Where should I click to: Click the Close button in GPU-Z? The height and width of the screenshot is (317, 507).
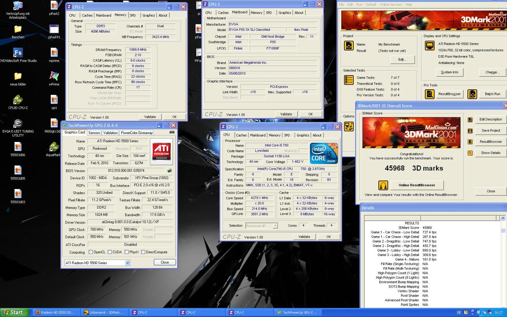pyautogui.click(x=165, y=262)
